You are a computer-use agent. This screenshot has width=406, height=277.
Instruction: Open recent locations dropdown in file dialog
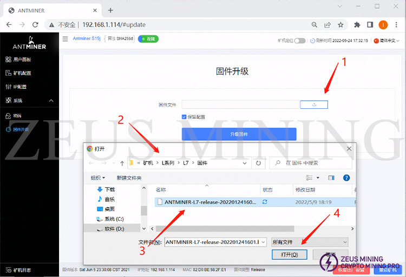(114, 163)
